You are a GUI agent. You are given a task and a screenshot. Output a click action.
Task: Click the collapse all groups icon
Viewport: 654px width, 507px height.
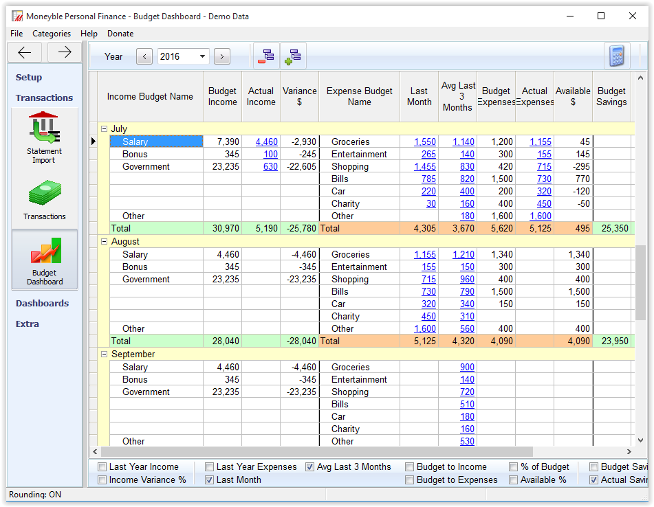(x=266, y=56)
